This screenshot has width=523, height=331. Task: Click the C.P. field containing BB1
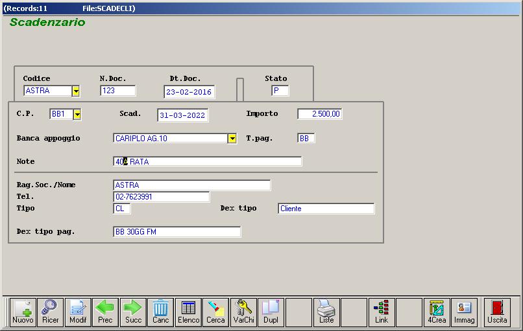tap(62, 114)
